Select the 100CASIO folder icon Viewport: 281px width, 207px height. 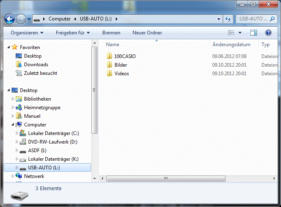[x=109, y=56]
